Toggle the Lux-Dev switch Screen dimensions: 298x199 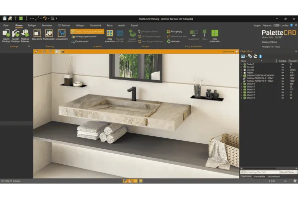pos(276,25)
